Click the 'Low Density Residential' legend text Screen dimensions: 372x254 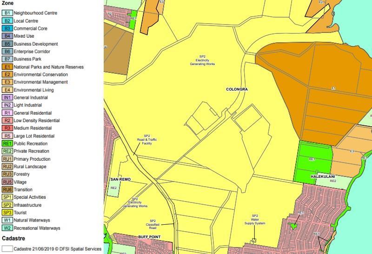(x=37, y=120)
